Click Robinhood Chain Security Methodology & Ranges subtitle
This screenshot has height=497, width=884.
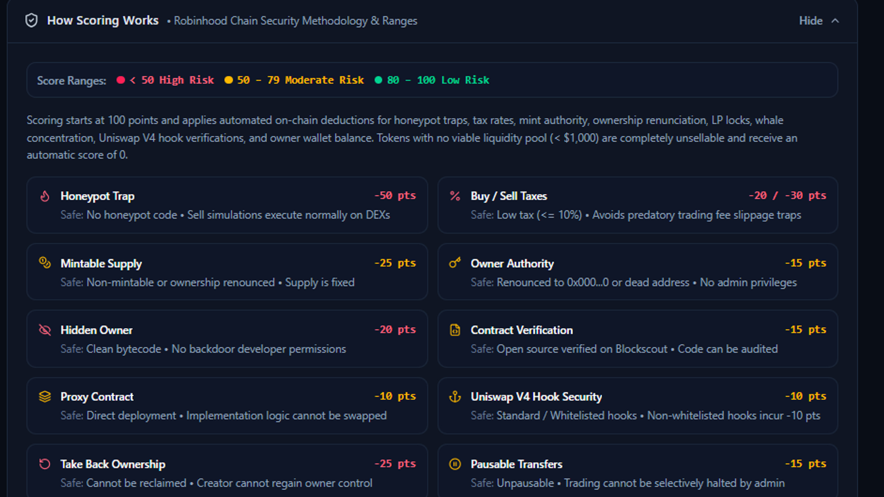[x=295, y=21]
